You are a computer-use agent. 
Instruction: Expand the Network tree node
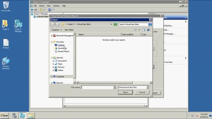tap(52, 83)
